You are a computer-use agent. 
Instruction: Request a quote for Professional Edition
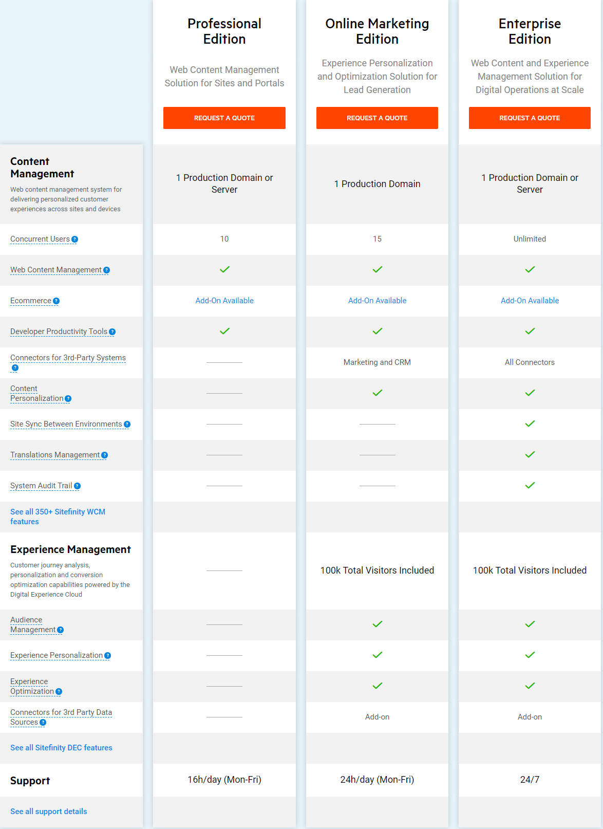point(224,118)
